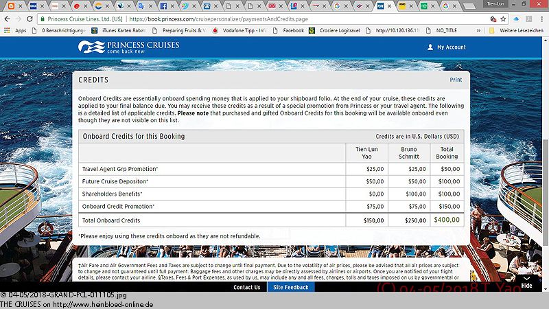
Task: Close the active Princess booking tab
Action: (389, 6)
